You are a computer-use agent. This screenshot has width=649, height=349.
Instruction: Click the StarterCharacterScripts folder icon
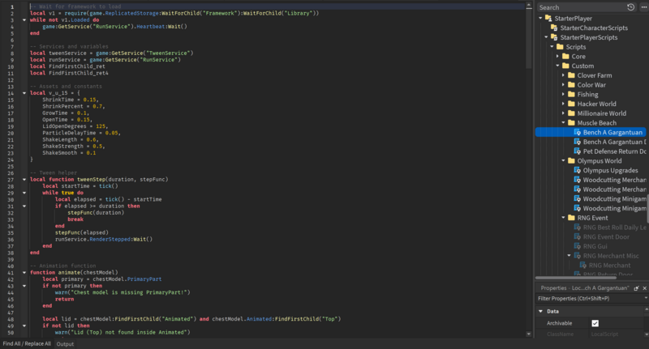[553, 28]
